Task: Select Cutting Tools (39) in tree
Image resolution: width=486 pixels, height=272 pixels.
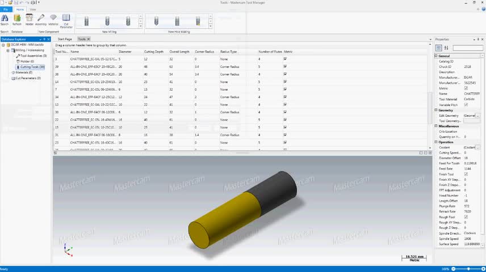Action: coord(31,67)
